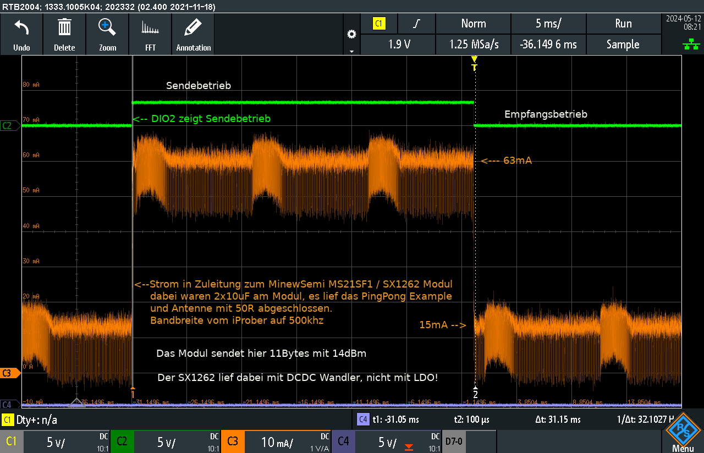Image resolution: width=704 pixels, height=453 pixels.
Task: Click the 5 ms/ timebase setting
Action: [548, 24]
